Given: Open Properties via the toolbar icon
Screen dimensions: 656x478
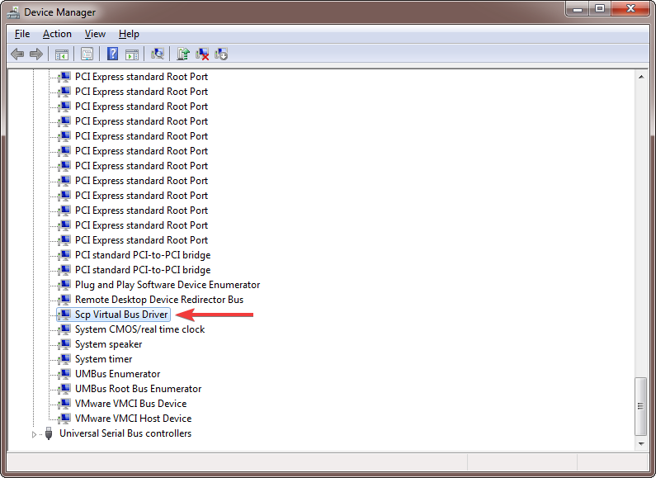Looking at the screenshot, I should (87, 54).
